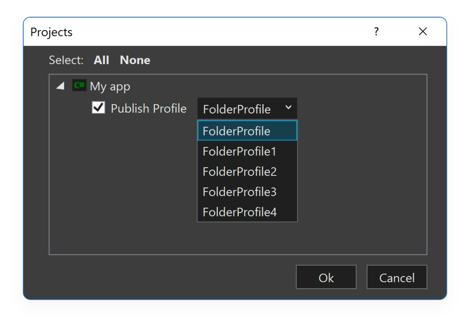Toggle the checkbox beside Publish Profile
This screenshot has width=470, height=329.
(x=98, y=108)
